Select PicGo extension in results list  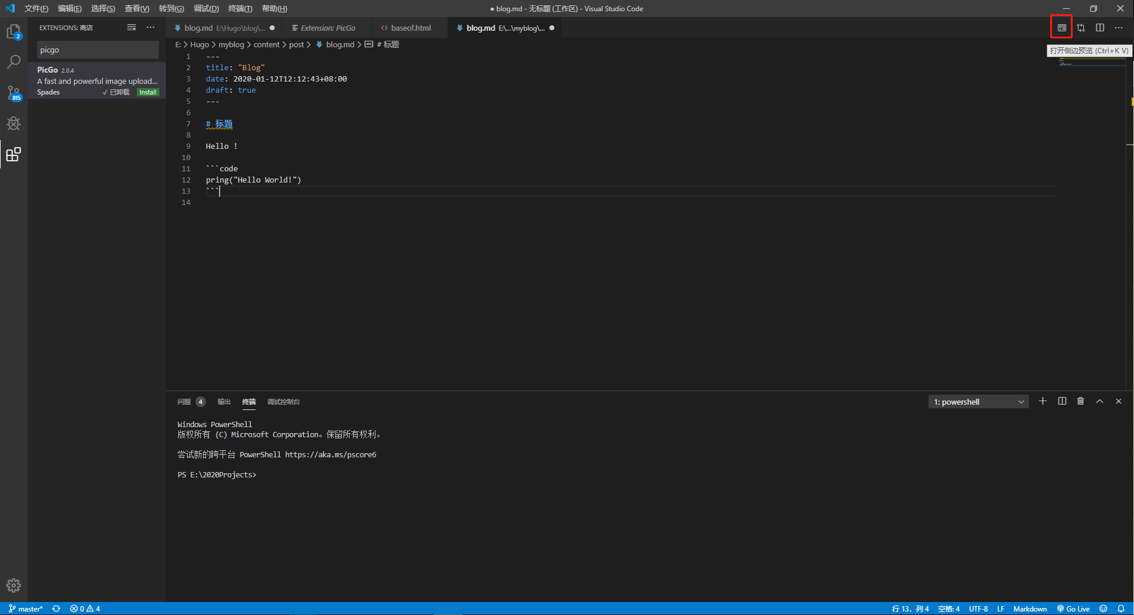97,80
